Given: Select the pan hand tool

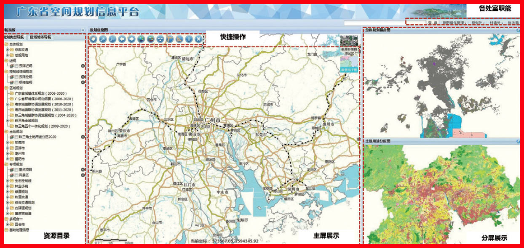Looking at the screenshot, I should (93, 39).
